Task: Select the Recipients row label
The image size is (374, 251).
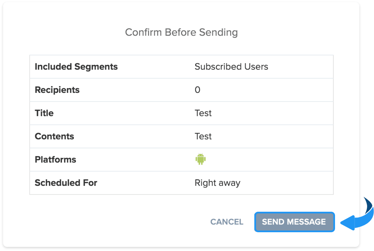Action: coord(57,90)
